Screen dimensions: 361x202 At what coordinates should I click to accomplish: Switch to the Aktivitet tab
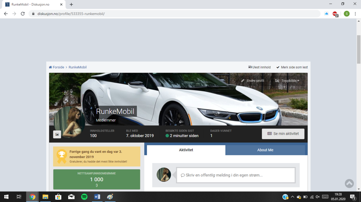coord(186,150)
